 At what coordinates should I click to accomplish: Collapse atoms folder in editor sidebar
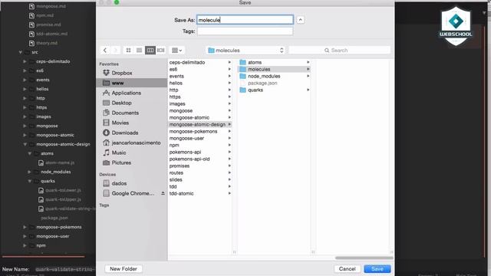tap(29, 153)
